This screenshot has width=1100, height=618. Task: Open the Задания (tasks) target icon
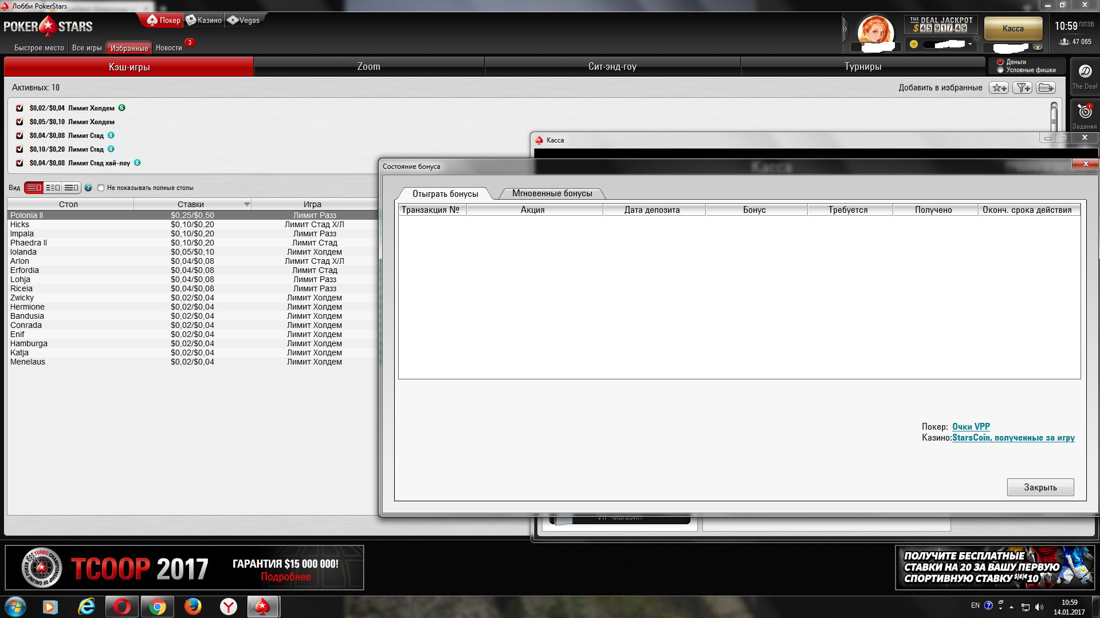1085,116
